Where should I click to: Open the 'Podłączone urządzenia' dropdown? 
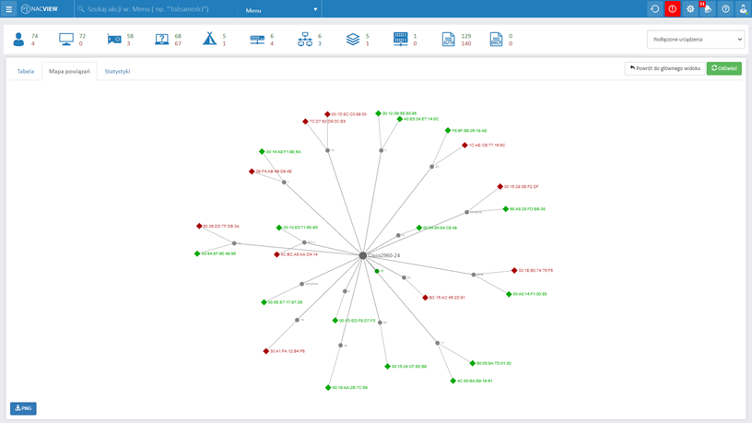(695, 40)
